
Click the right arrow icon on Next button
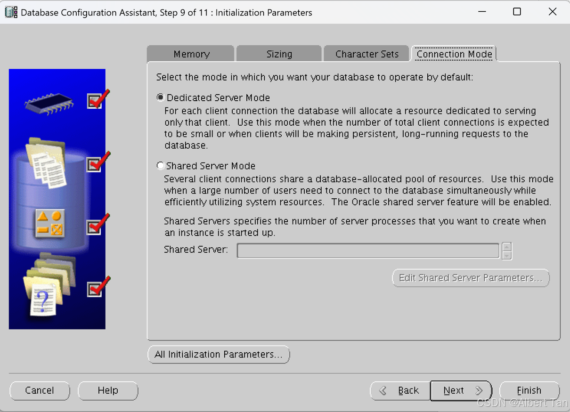coord(479,391)
